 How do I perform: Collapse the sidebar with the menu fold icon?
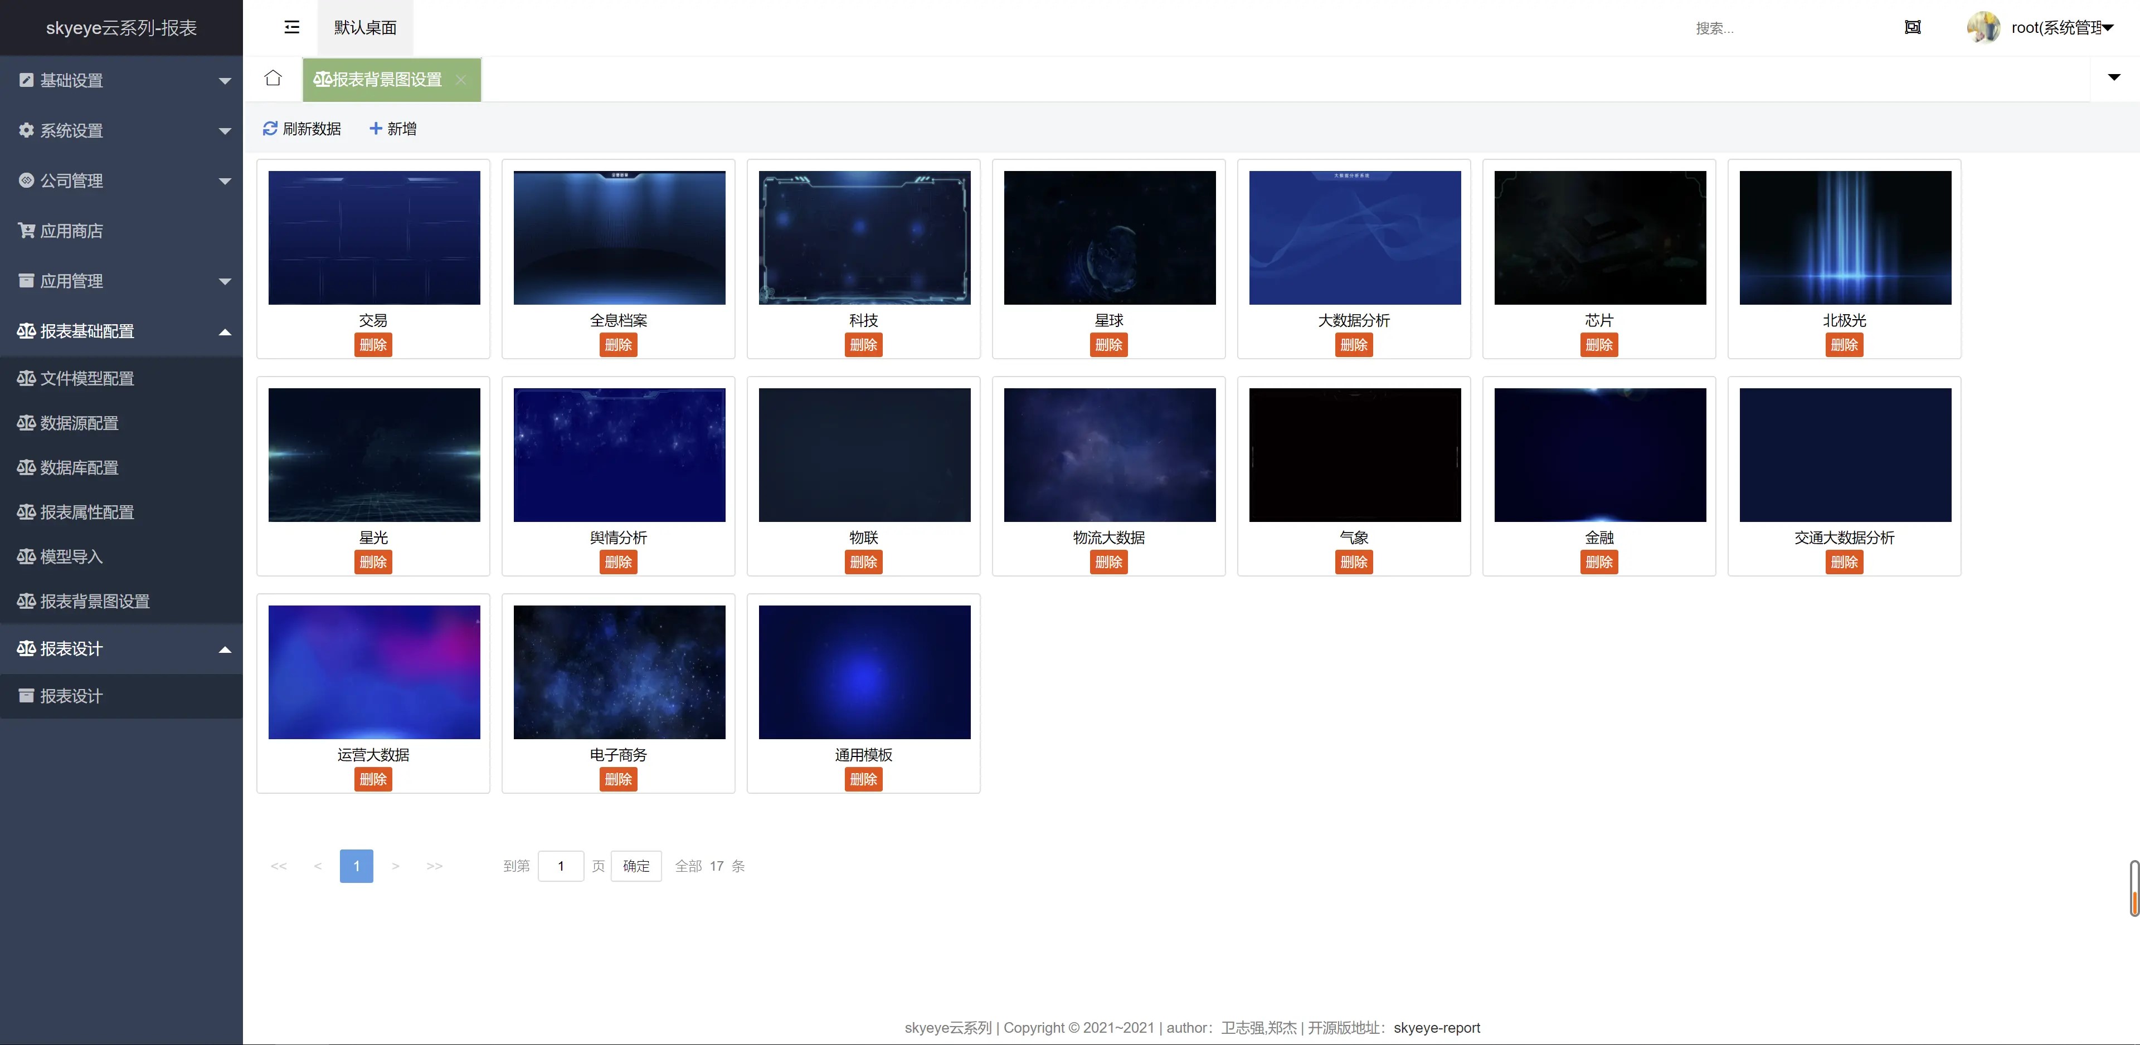tap(291, 27)
